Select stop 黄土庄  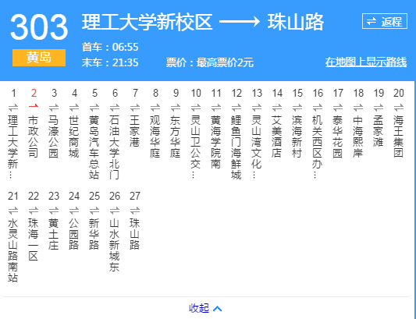(53, 234)
